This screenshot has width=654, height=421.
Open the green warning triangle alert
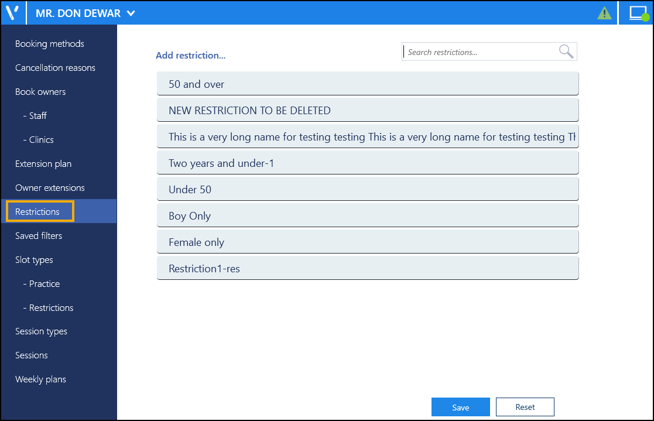tap(604, 13)
